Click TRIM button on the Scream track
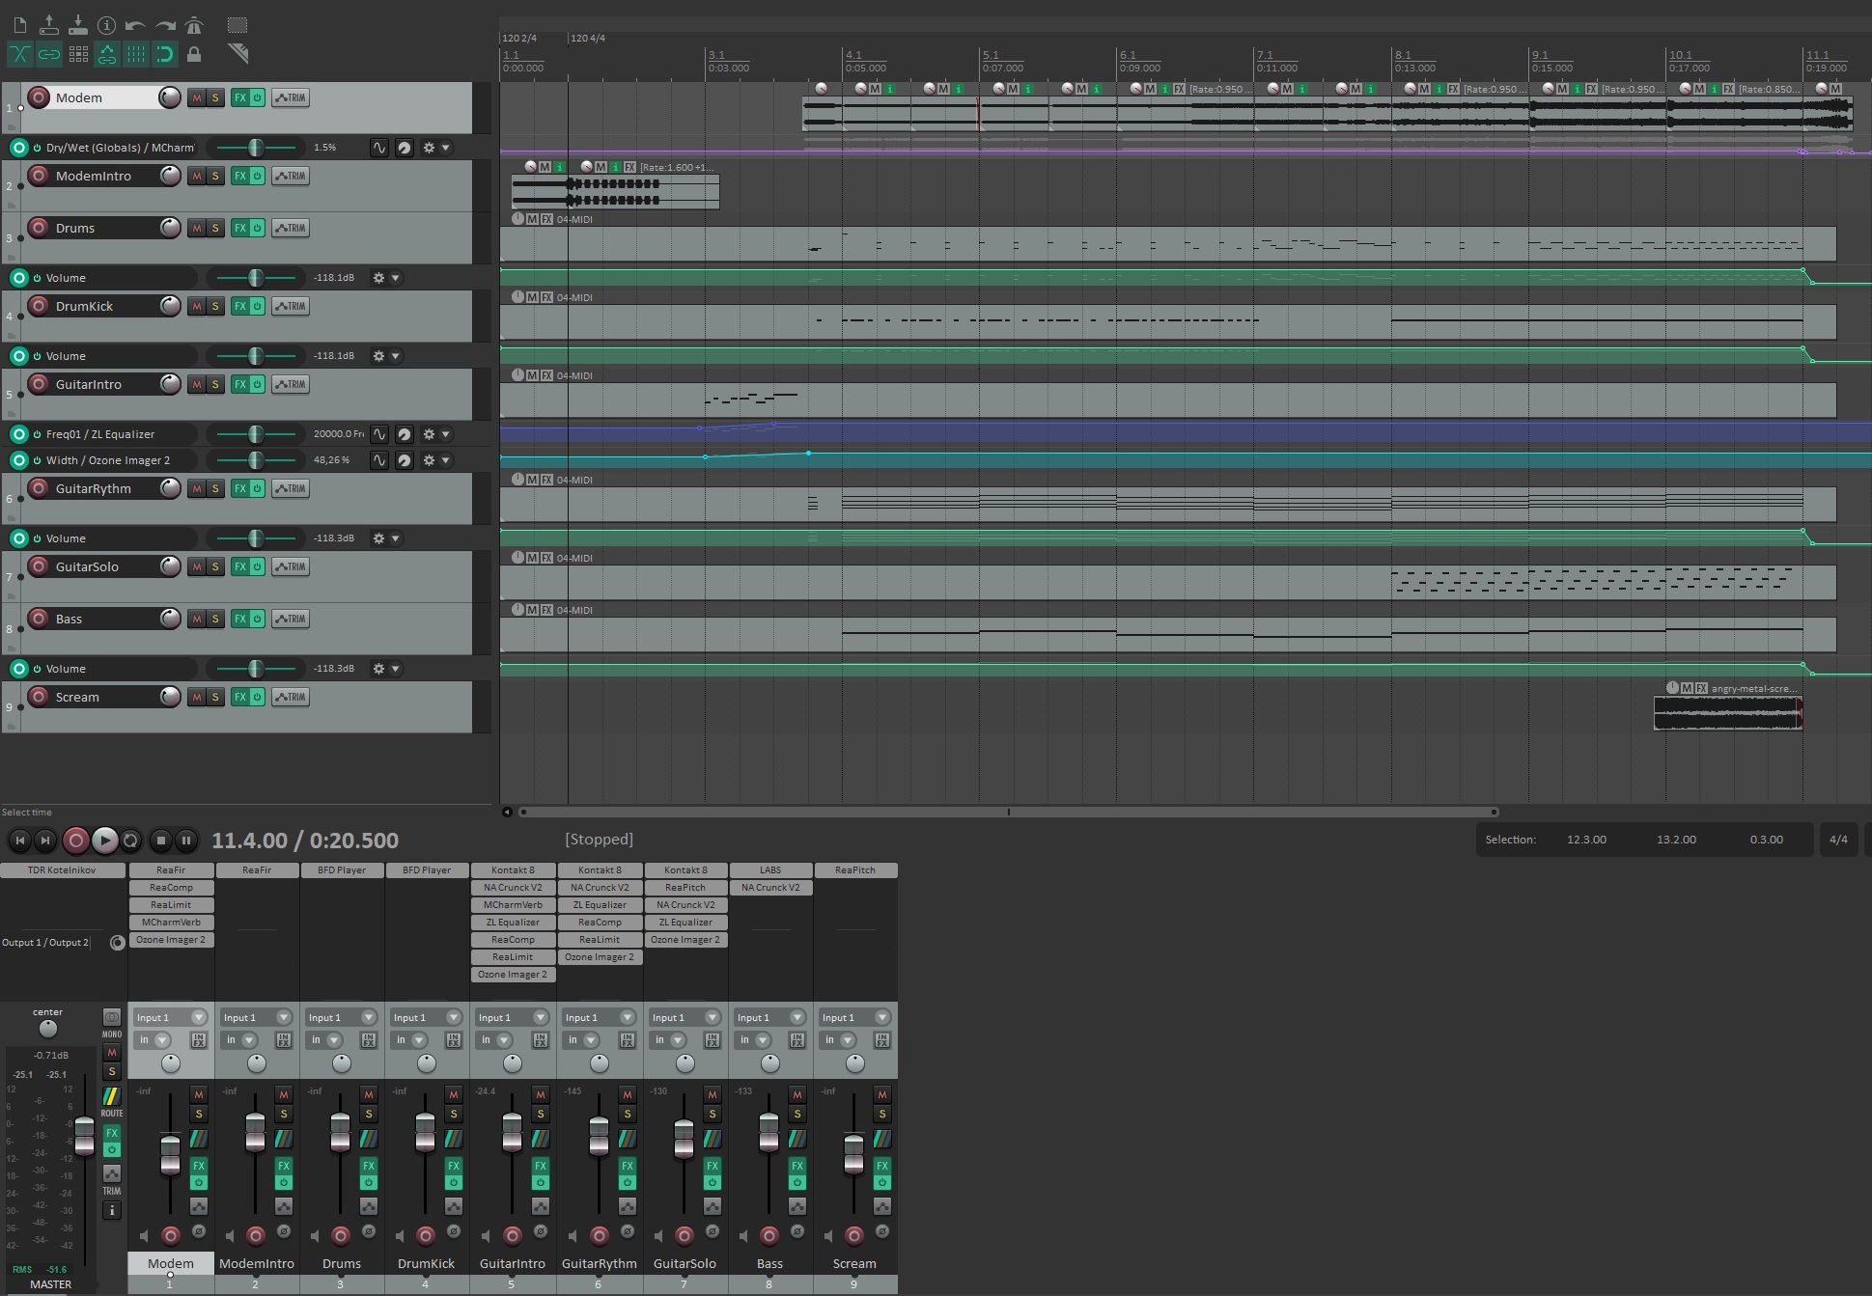The image size is (1872, 1296). [x=291, y=697]
